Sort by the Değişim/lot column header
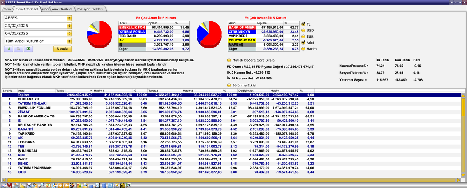Viewport: 467px width, 188px height. [254, 90]
